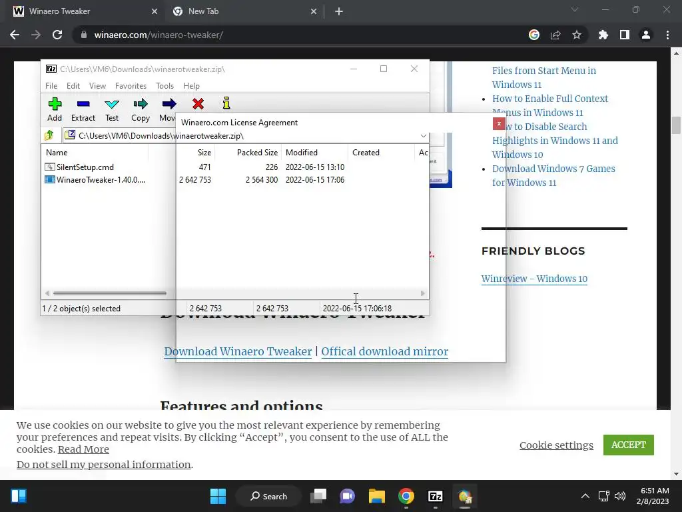Open a new Chrome tab
The width and height of the screenshot is (682, 512).
339,11
